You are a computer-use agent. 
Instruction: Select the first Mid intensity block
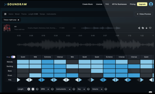35,57
